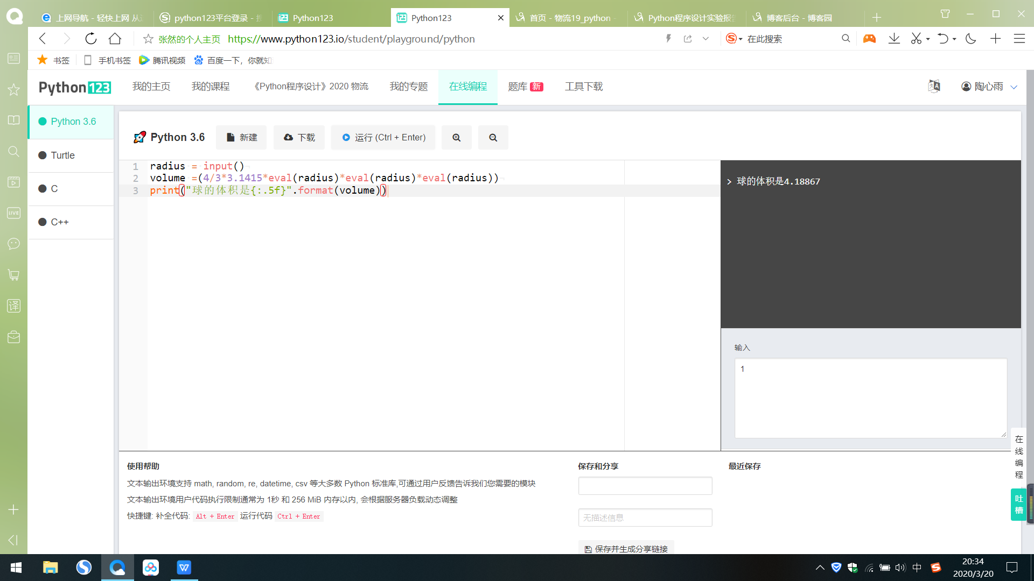Viewport: 1034px width, 581px height.
Task: Select the C language option
Action: [x=54, y=189]
